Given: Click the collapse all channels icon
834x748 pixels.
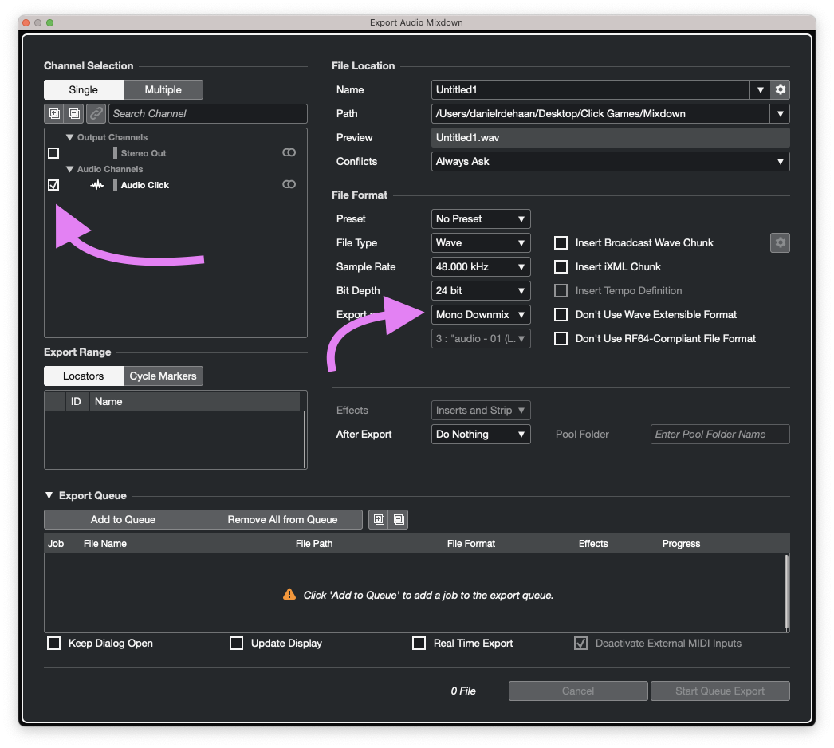Looking at the screenshot, I should (x=74, y=113).
